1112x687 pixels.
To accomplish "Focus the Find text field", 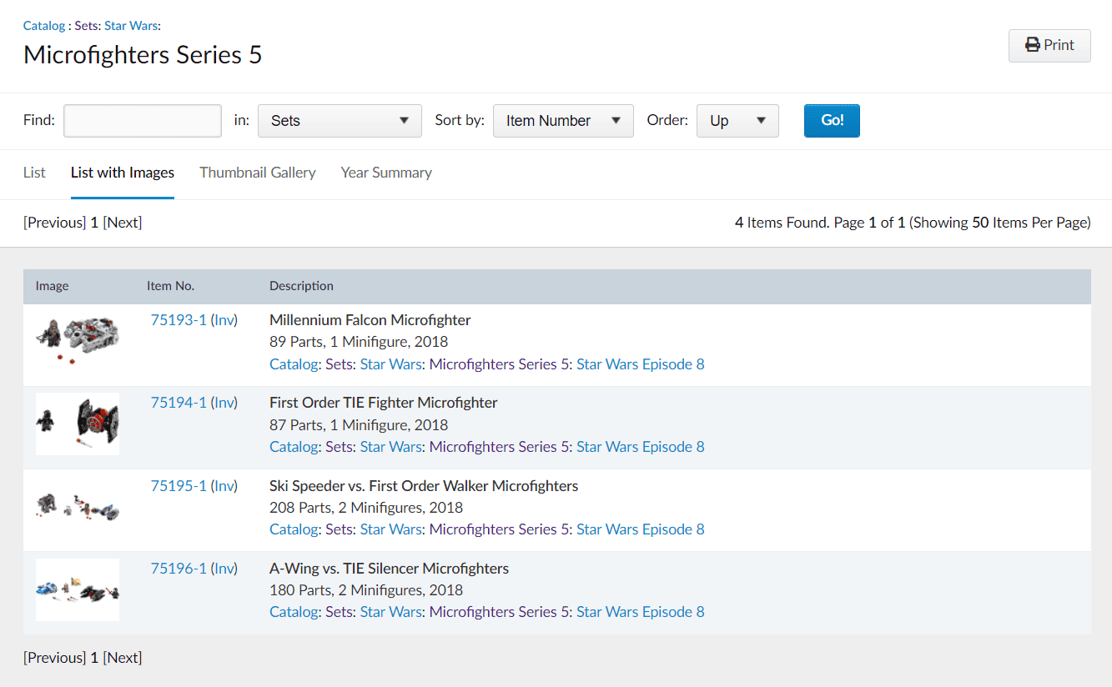I will 143,120.
